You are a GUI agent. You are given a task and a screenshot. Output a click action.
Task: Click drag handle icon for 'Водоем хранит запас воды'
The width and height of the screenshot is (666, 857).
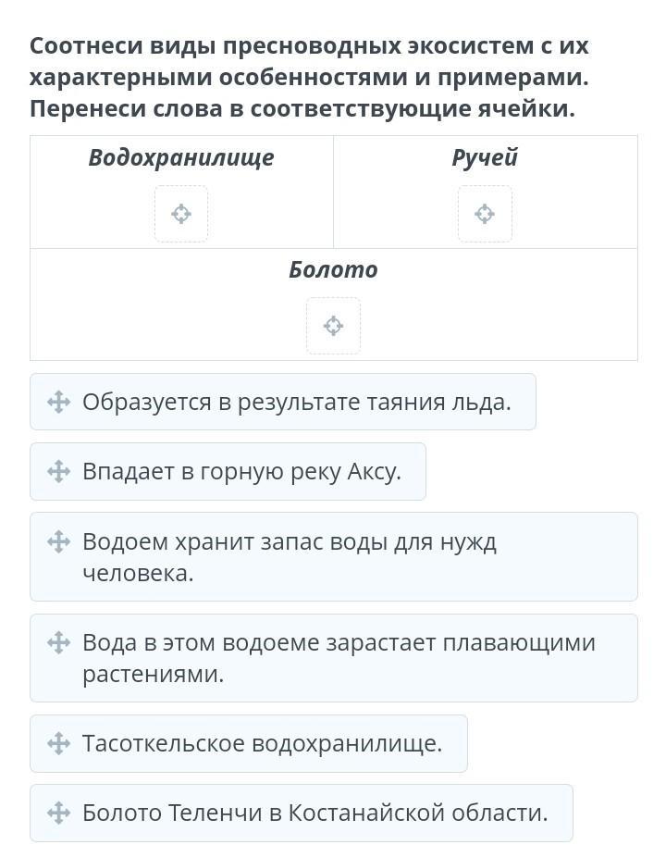(58, 541)
